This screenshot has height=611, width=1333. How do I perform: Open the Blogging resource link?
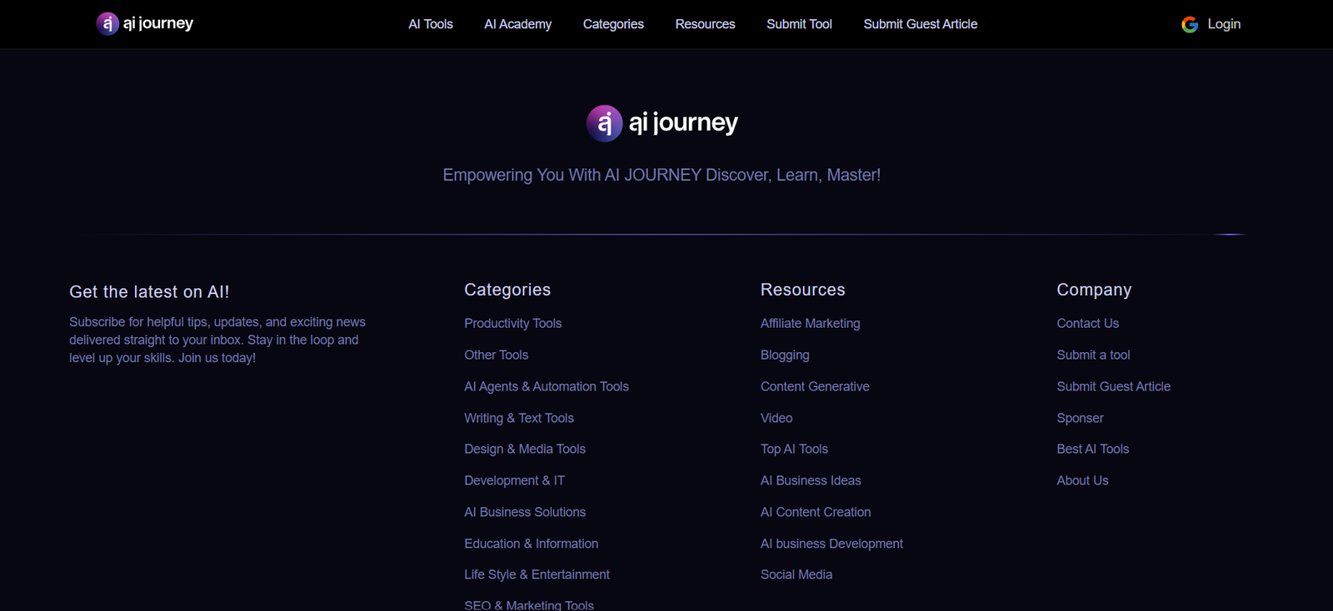785,355
